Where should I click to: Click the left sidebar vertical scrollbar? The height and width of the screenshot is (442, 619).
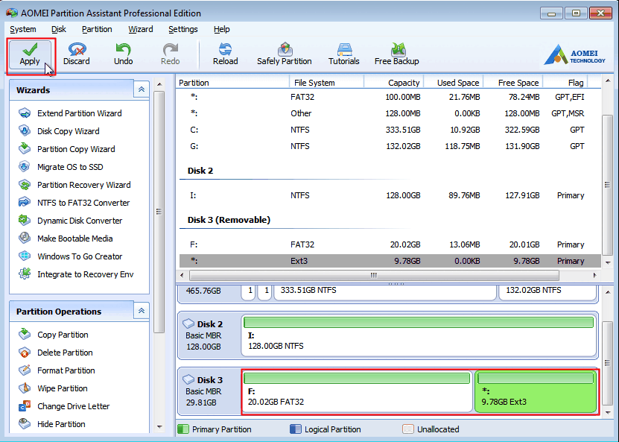click(x=159, y=212)
